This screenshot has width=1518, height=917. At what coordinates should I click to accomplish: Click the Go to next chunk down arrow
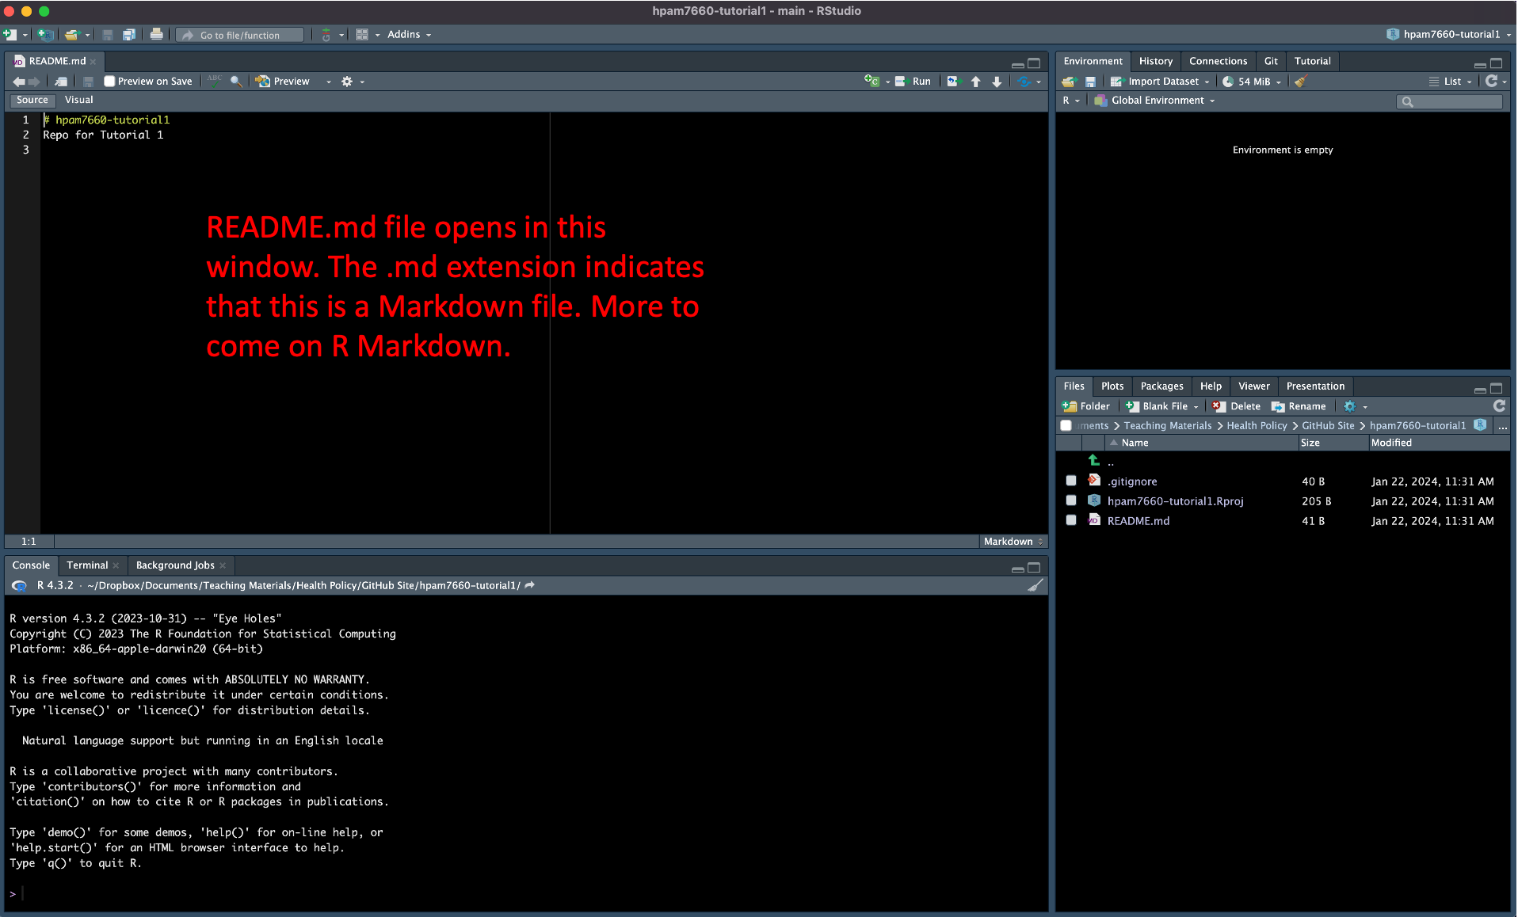(x=997, y=82)
